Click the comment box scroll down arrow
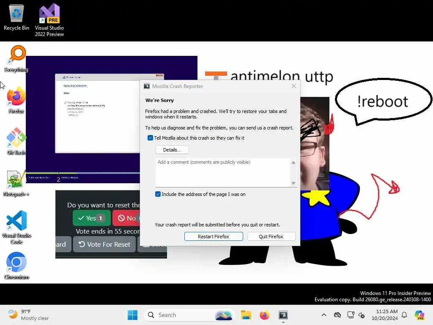Viewport: 433px width, 325px height. [x=293, y=183]
